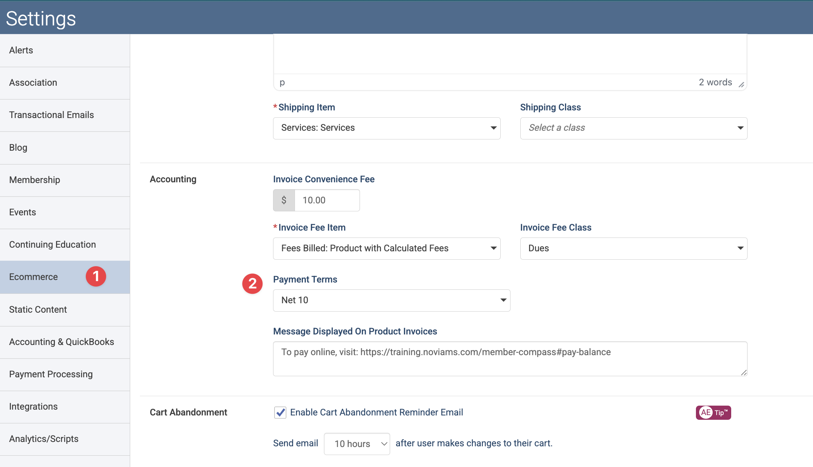
Task: Expand the Payment Terms Net 10 dropdown
Action: click(x=392, y=300)
